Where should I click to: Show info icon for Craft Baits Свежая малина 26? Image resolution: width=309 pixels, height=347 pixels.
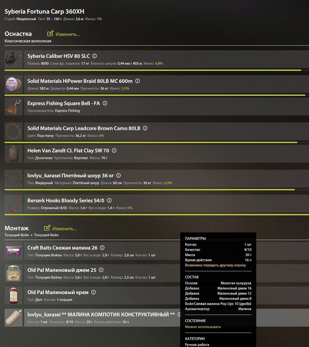[102, 248]
